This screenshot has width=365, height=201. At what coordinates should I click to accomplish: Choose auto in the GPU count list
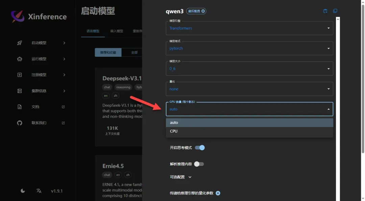click(x=174, y=122)
